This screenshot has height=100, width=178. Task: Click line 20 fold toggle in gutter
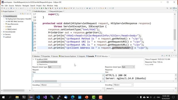click(36, 23)
